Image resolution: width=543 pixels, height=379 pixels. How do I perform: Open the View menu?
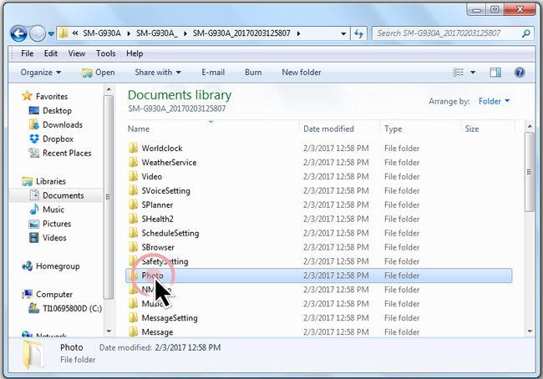pos(77,53)
